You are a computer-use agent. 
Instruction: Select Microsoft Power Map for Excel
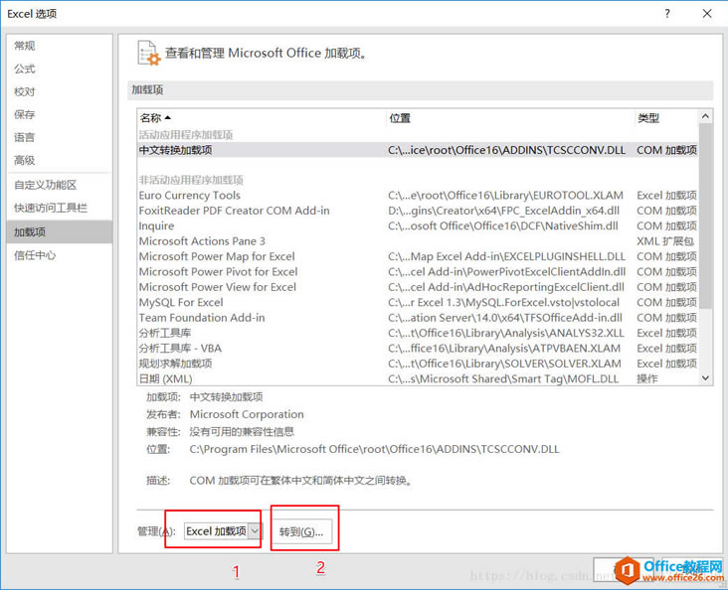click(x=418, y=256)
